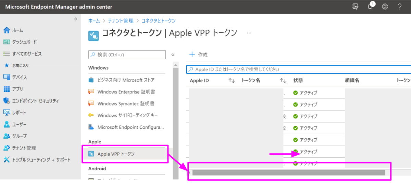Click the connectors and tokens page icon
Screen dimensions: 411x184
(94, 36)
